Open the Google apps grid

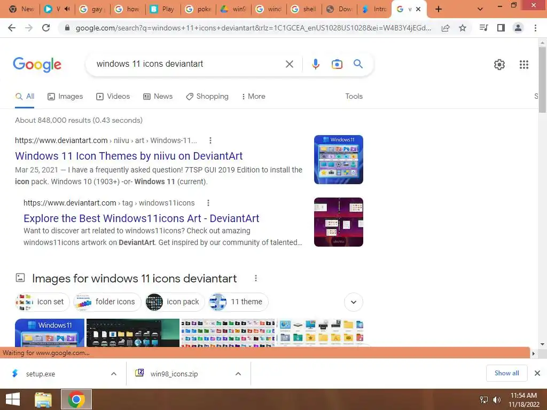(524, 65)
